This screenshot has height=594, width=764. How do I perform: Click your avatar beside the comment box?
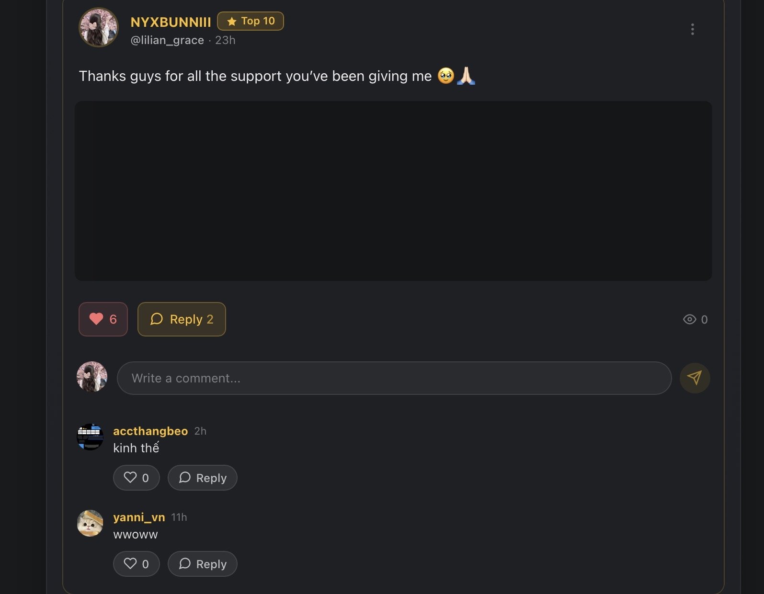pyautogui.click(x=92, y=377)
